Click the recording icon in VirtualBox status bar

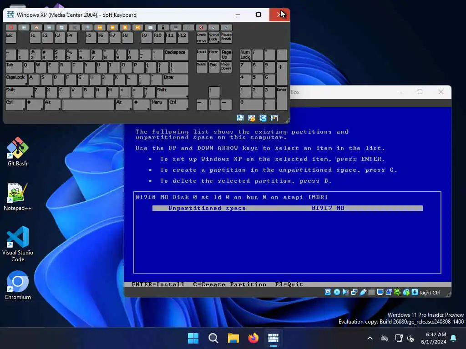coord(389,292)
